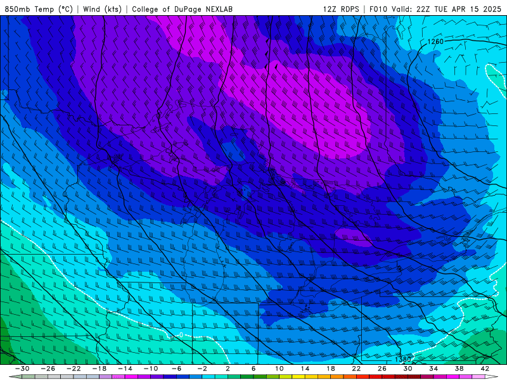Viewport: 507px width, 380px height.
Task: Click the 26 value on the color scale
Action: pyautogui.click(x=382, y=369)
